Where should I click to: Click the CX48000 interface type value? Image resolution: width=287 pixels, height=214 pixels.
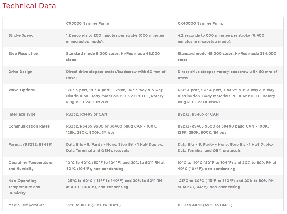pyautogui.click(x=198, y=114)
